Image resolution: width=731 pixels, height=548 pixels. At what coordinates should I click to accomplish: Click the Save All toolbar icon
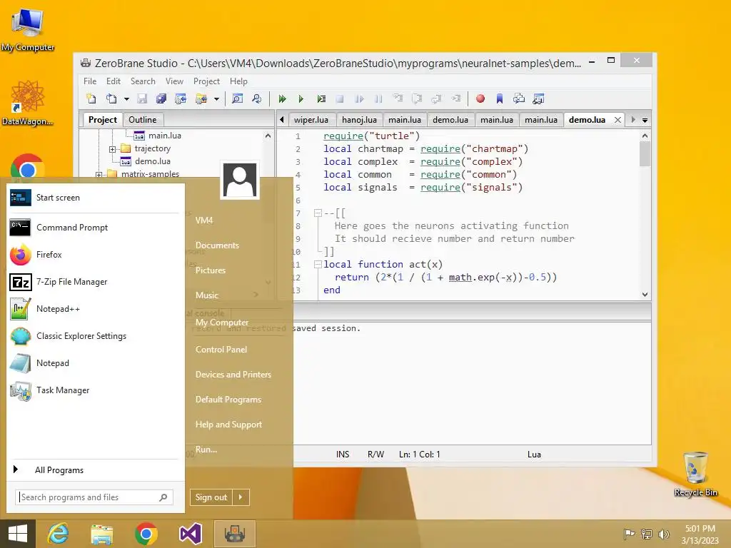pos(161,98)
